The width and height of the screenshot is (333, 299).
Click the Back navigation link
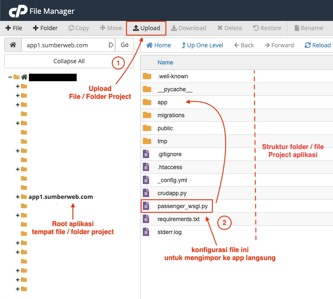pos(244,45)
